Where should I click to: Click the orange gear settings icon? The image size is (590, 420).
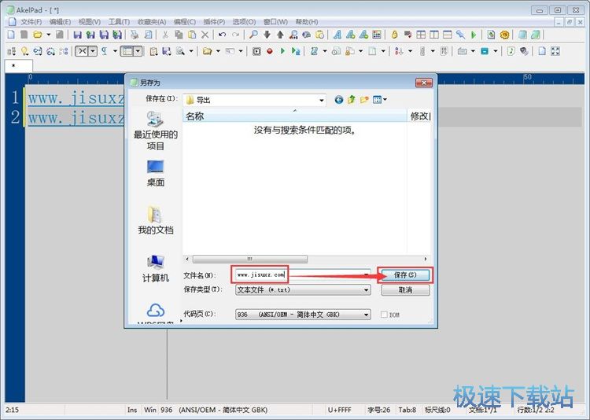pos(504,35)
